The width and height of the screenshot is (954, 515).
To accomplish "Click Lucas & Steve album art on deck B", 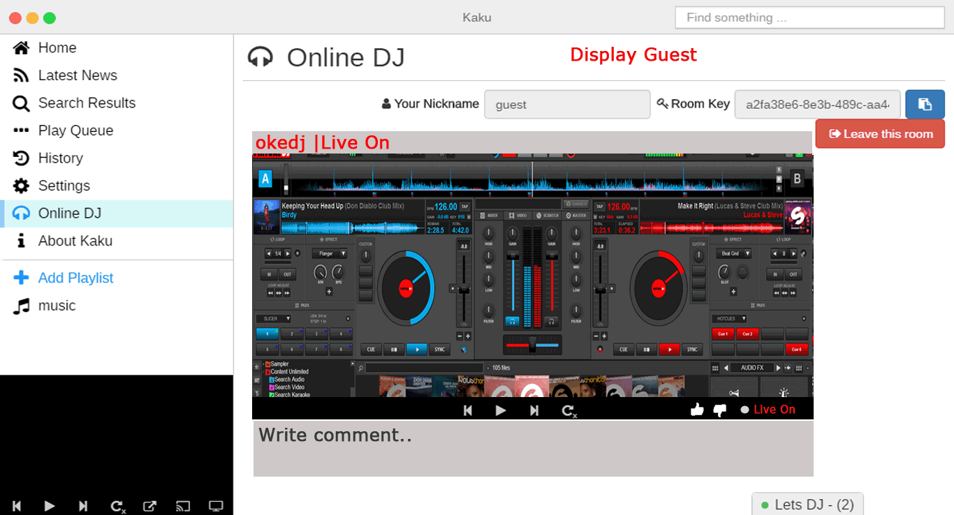I will pos(799,217).
